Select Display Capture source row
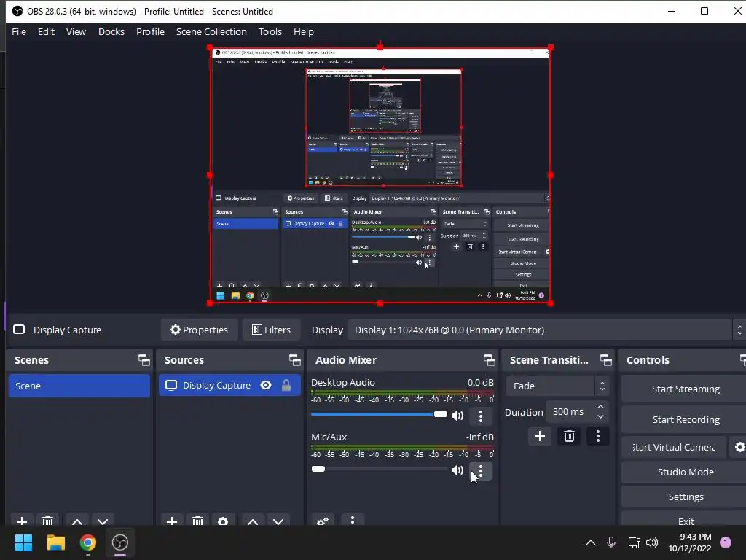 229,385
